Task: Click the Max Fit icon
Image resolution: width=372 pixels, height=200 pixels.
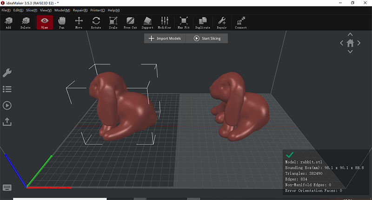Action: pyautogui.click(x=184, y=23)
